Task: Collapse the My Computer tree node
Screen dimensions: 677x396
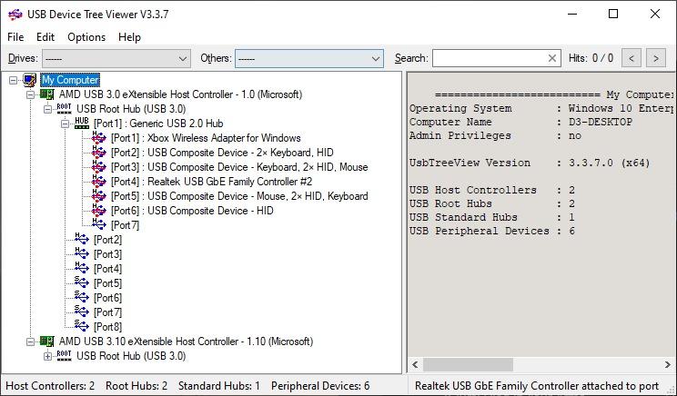Action: pyautogui.click(x=14, y=80)
